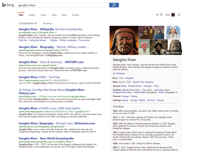
Task: Expand arrow beside britannica.com URL
Action: (x=66, y=127)
